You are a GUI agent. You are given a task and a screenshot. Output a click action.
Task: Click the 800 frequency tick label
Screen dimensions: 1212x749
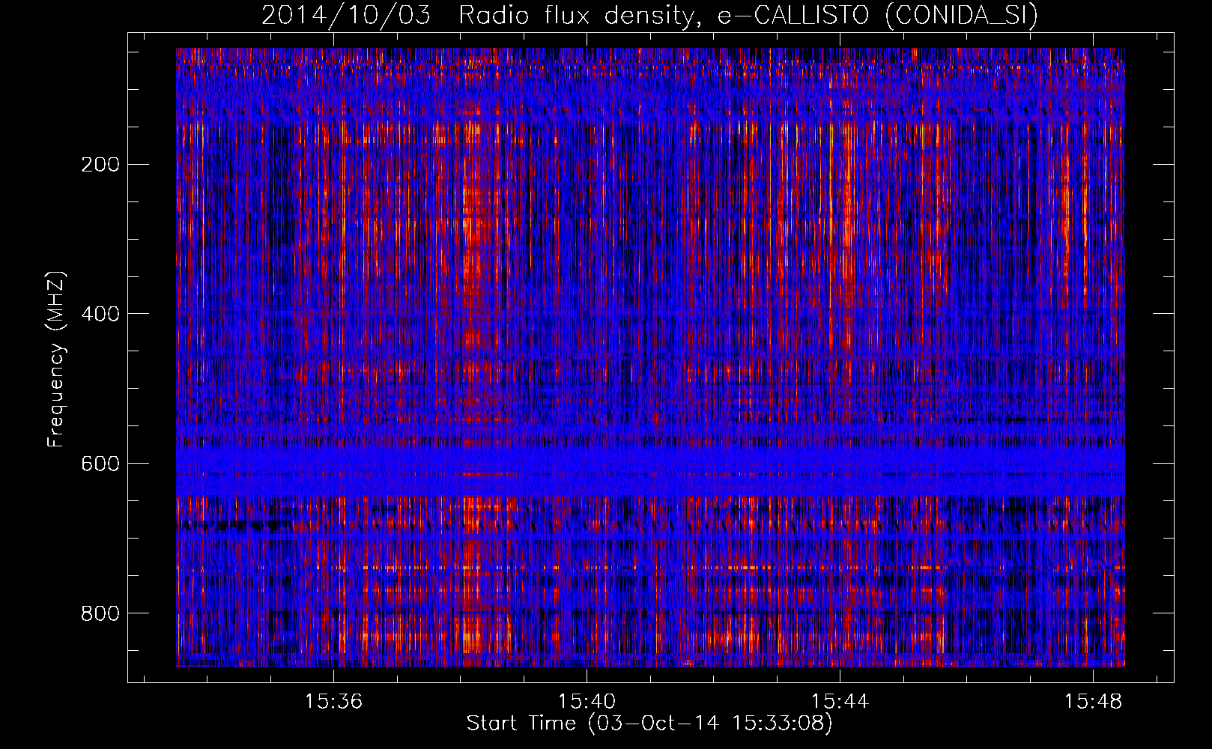100,613
